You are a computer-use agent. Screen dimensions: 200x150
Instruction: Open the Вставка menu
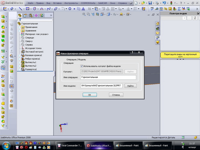point(57,3)
